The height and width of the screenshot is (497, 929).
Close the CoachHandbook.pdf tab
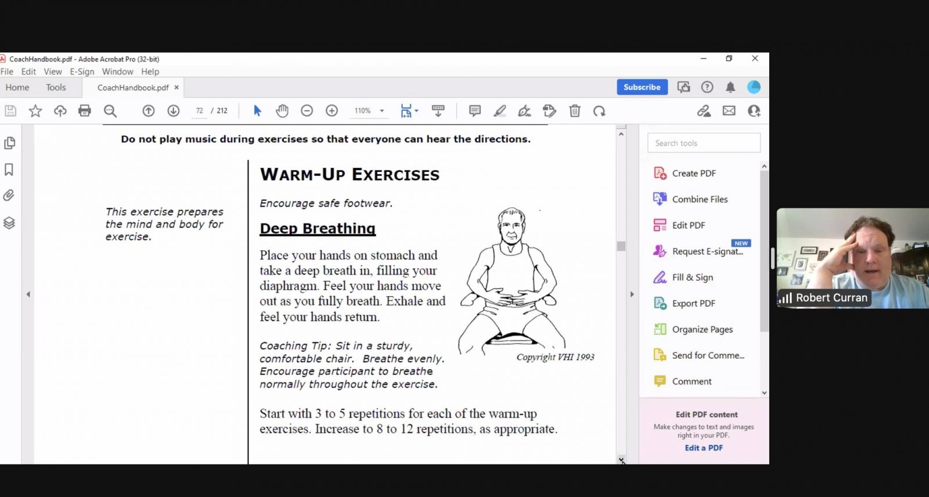(x=177, y=87)
